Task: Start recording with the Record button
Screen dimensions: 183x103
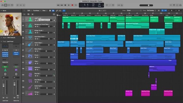Action: 72,5
